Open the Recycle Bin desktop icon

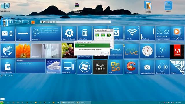[5, 6]
